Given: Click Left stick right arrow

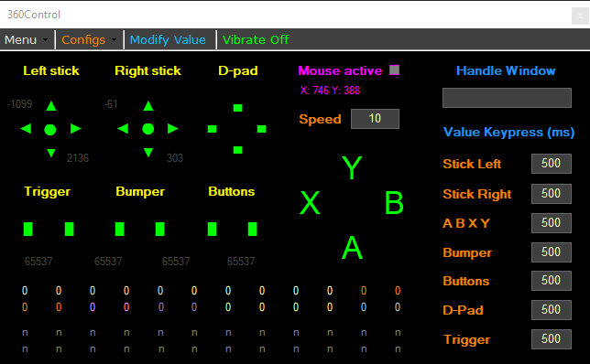Looking at the screenshot, I should point(76,129).
